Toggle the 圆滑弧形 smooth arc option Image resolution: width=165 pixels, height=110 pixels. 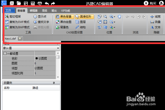(x=85, y=16)
